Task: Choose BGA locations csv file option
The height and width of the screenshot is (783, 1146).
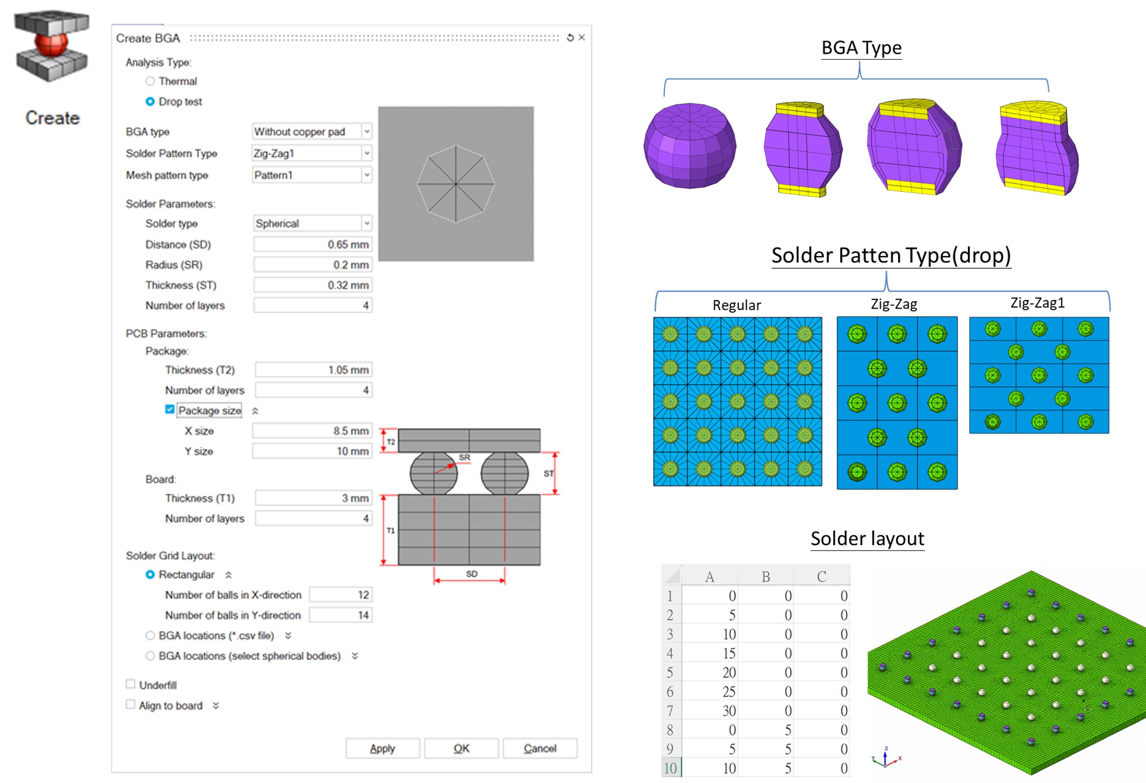Action: [x=150, y=636]
